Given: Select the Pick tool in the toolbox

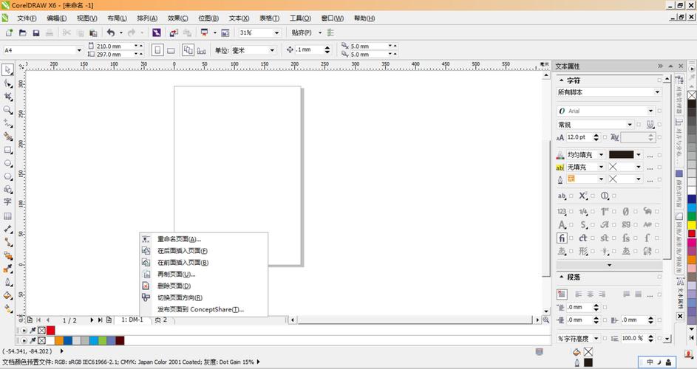Looking at the screenshot, I should (x=7, y=69).
